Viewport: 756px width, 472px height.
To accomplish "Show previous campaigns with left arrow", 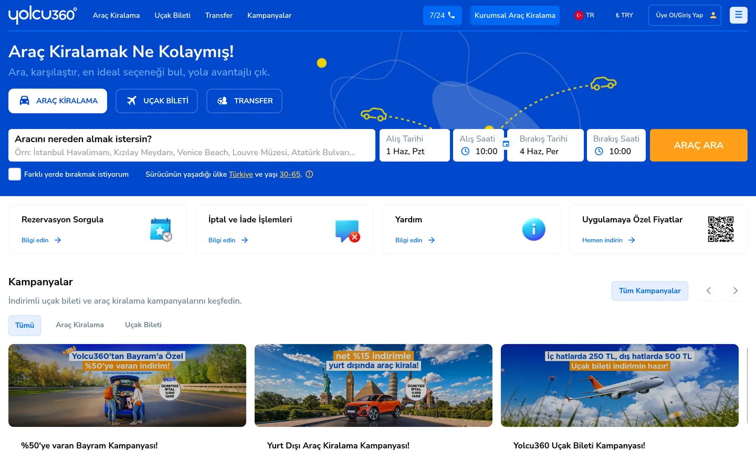I will (x=708, y=291).
